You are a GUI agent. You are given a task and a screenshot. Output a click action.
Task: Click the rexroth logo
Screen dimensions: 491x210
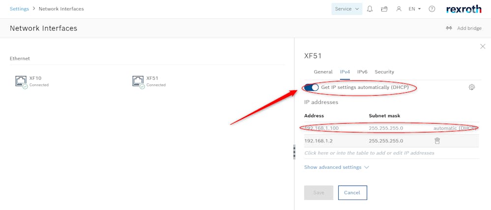tap(464, 9)
